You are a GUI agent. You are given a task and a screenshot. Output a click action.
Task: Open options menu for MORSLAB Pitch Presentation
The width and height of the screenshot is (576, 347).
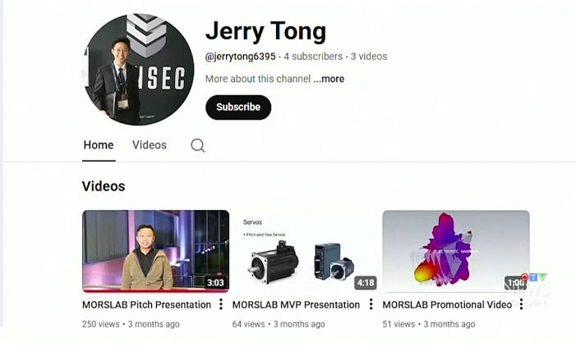(x=221, y=304)
